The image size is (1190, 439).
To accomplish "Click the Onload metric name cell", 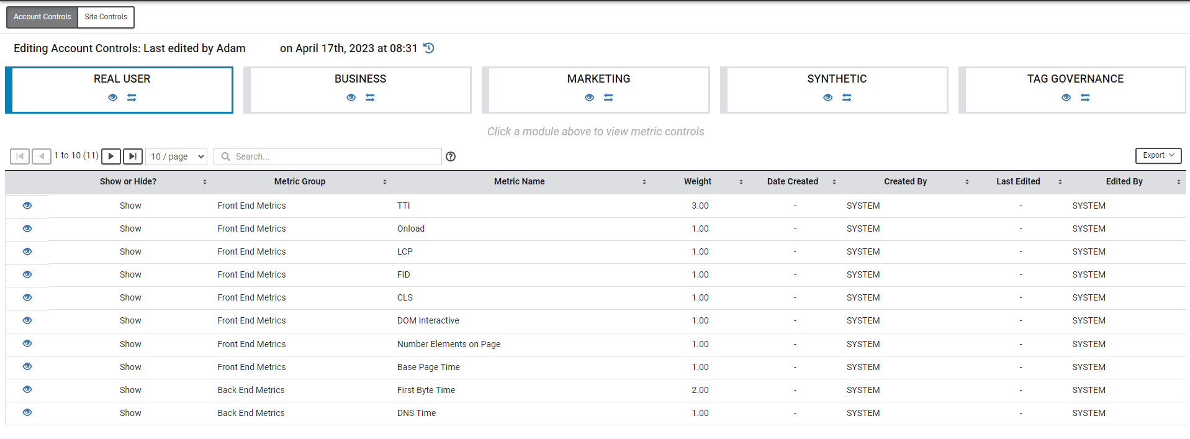I will click(x=411, y=229).
